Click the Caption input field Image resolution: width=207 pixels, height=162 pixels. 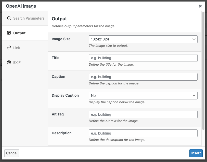tap(143, 77)
